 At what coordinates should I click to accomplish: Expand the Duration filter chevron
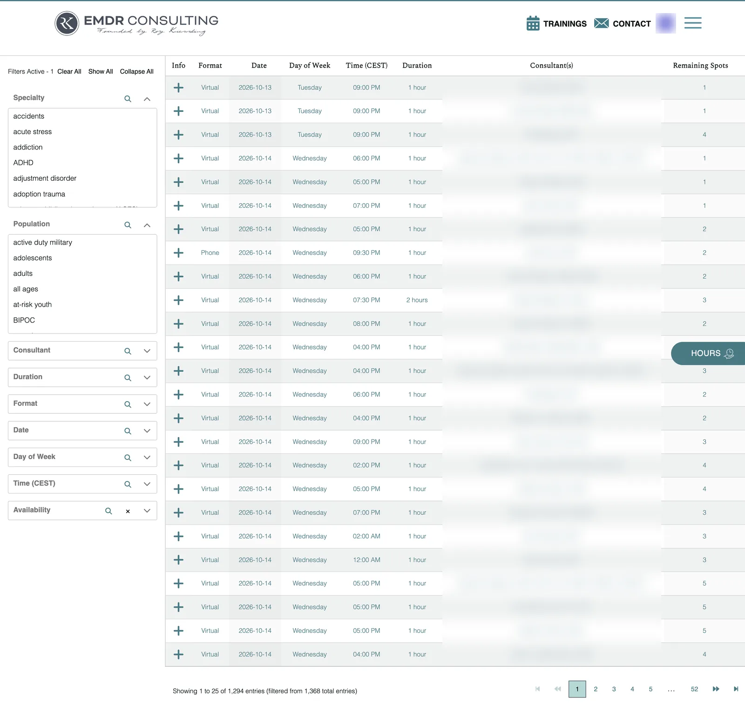point(147,377)
